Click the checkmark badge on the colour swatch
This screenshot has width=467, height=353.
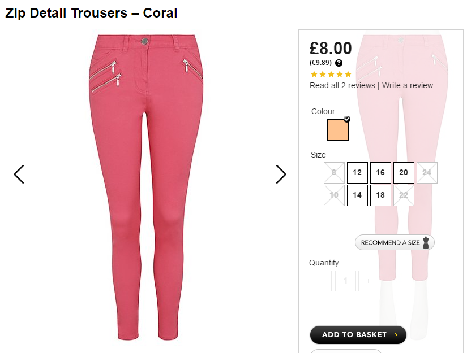click(x=347, y=119)
